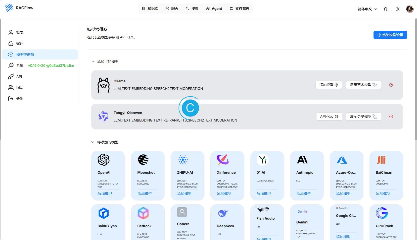The height and width of the screenshot is (240, 417).
Task: Collapse the 添加了的模型 section
Action: click(93, 62)
